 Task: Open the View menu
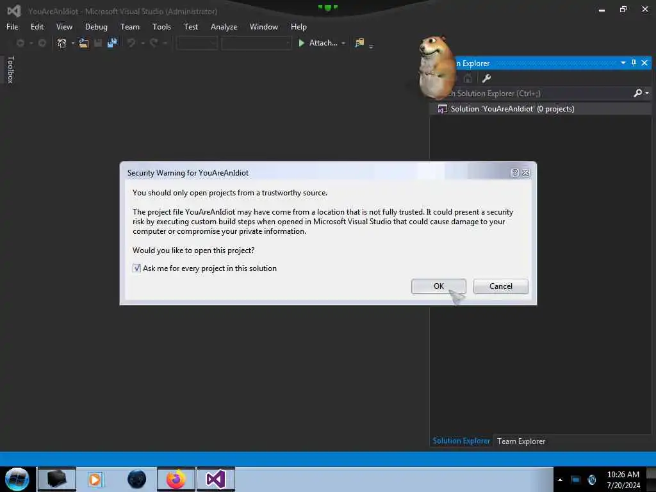pos(64,27)
